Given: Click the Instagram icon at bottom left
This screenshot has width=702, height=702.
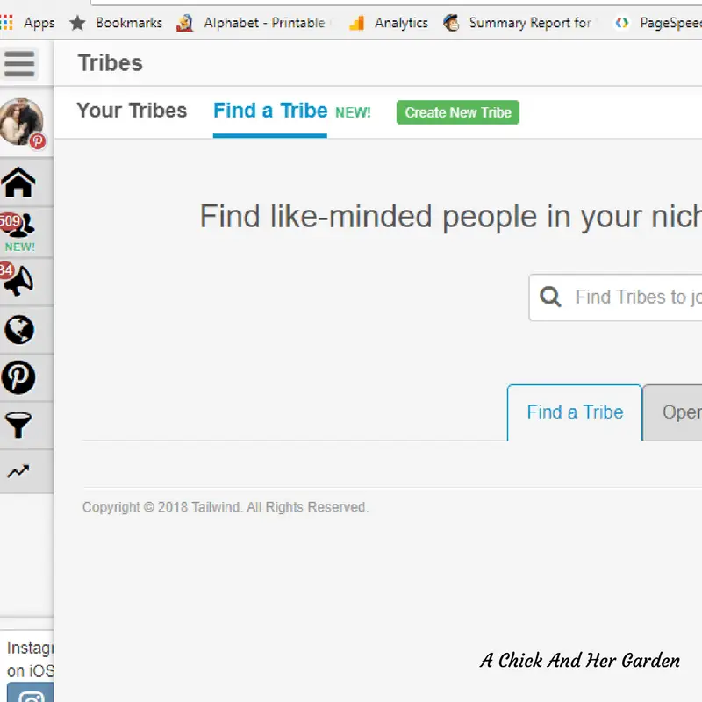Looking at the screenshot, I should (x=31, y=692).
